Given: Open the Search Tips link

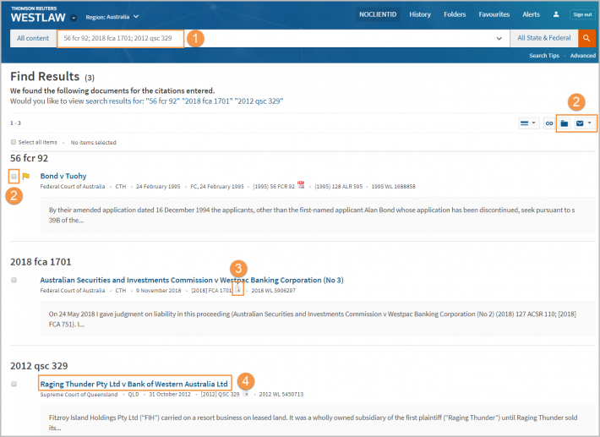Looking at the screenshot, I should [x=544, y=56].
